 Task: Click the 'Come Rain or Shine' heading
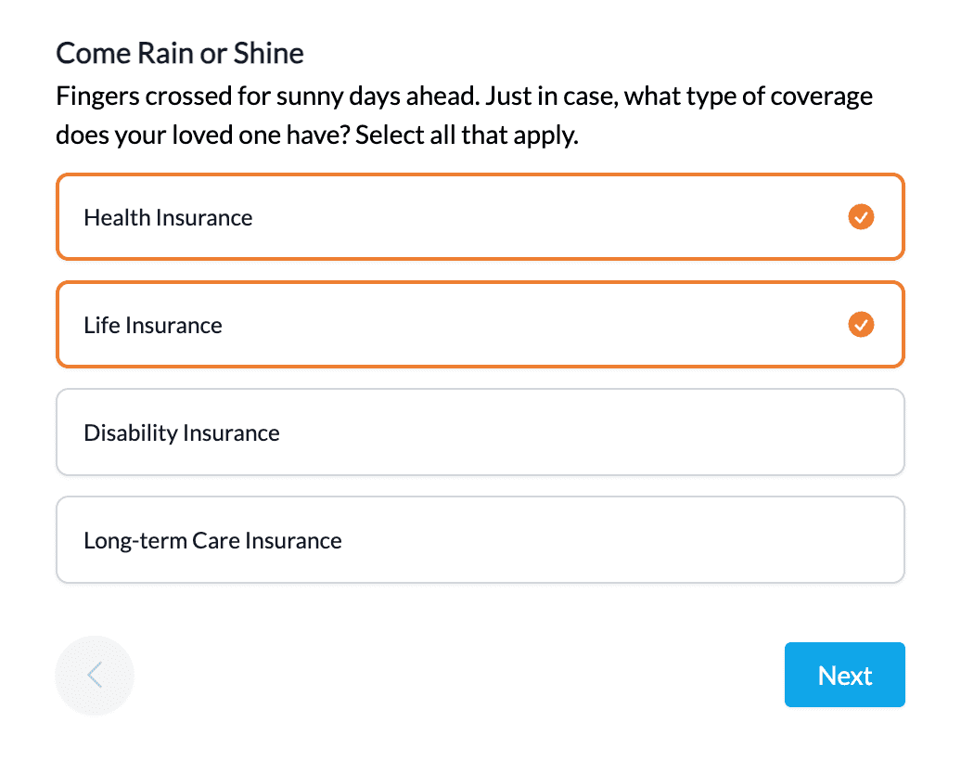coord(180,53)
